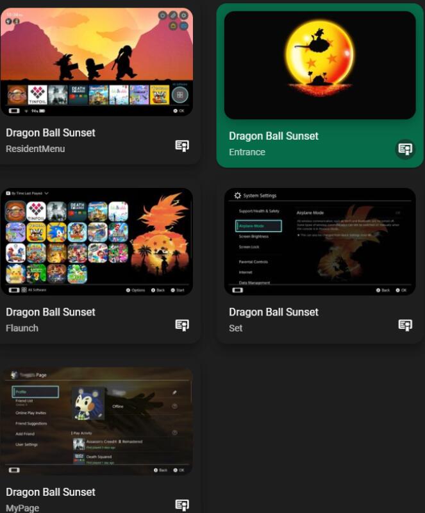Click Dragon Ball Sunset title above Flaunch
Image resolution: width=425 pixels, height=513 pixels.
tap(51, 312)
